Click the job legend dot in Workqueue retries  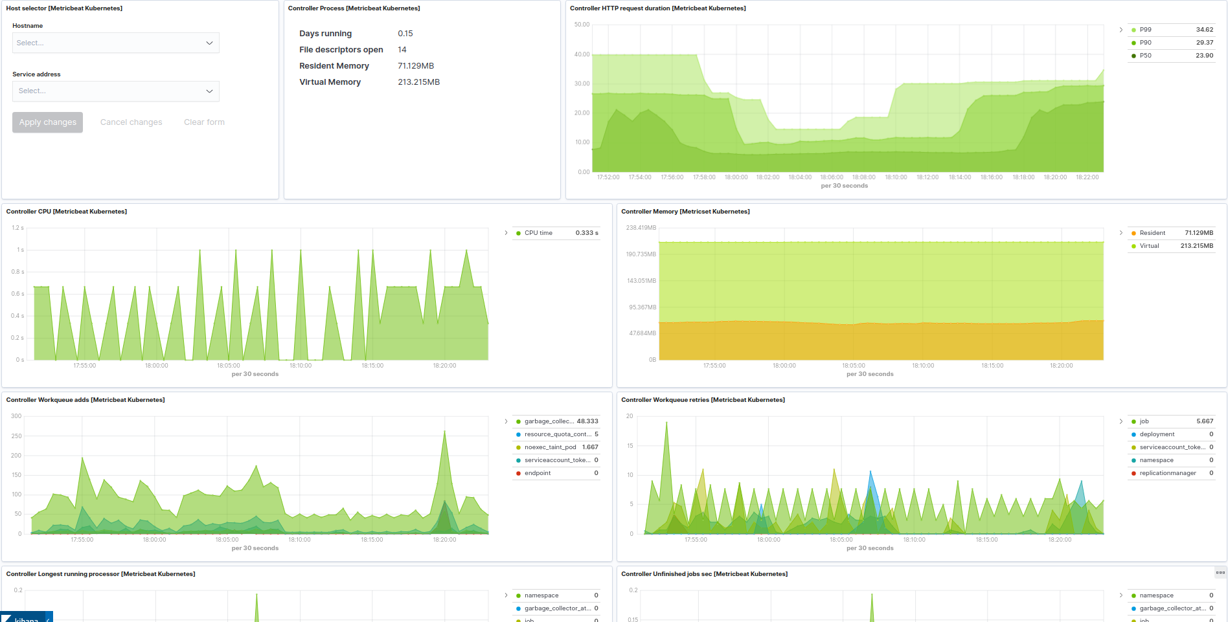[x=1135, y=421]
